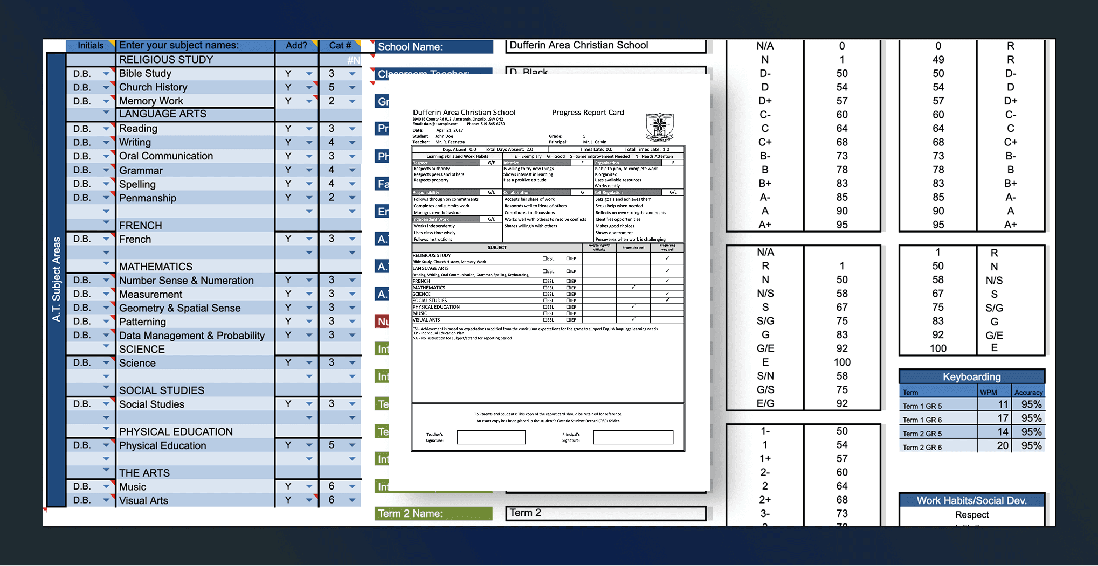This screenshot has width=1098, height=566.
Task: Open the Cat # dropdown for Science
Action: tap(351, 362)
